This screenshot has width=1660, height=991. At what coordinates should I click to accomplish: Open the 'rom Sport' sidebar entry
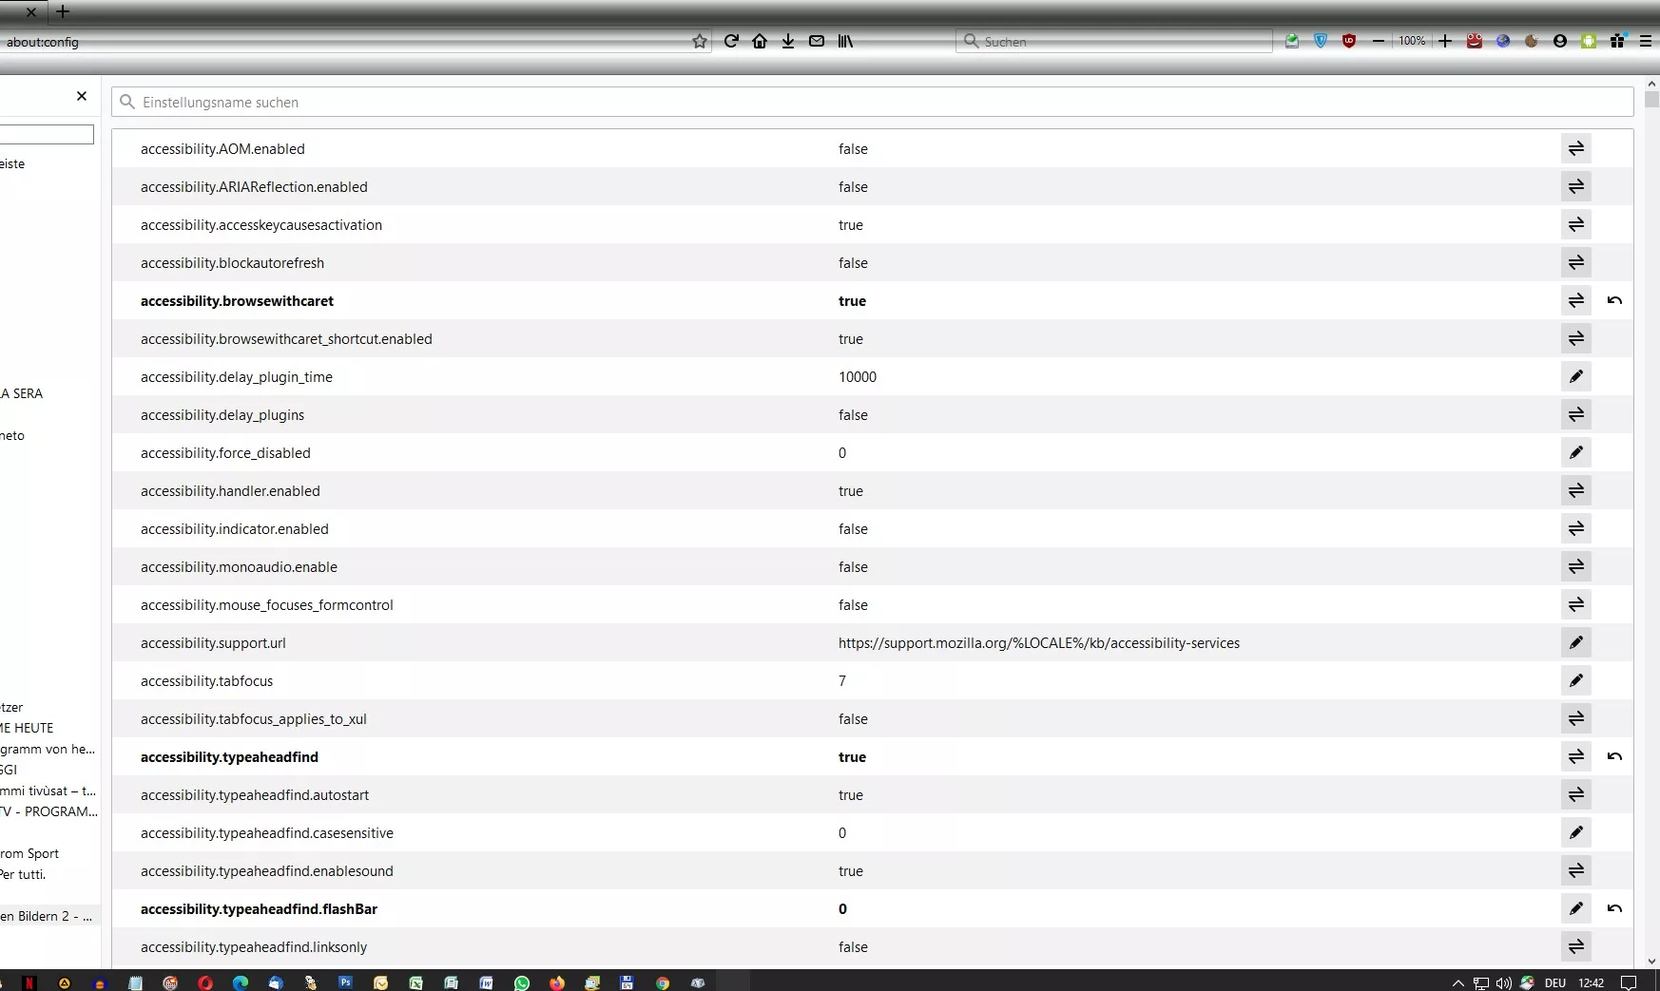coord(29,853)
